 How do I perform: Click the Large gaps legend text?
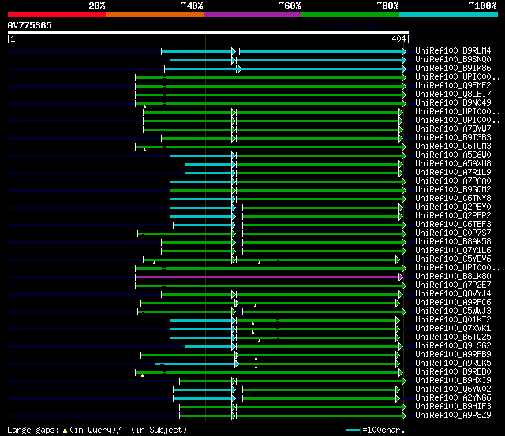coord(97,430)
